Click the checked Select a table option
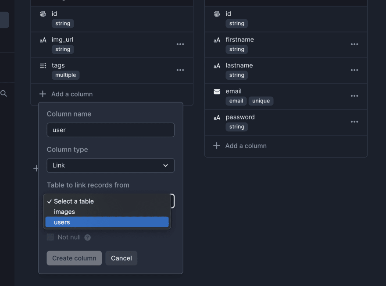Viewport: 386px width, 286px height. 107,201
